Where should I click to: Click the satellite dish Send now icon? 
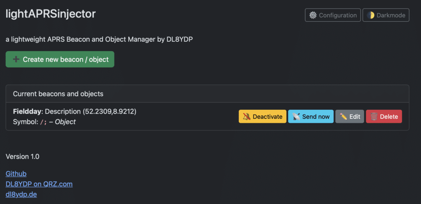pyautogui.click(x=296, y=117)
